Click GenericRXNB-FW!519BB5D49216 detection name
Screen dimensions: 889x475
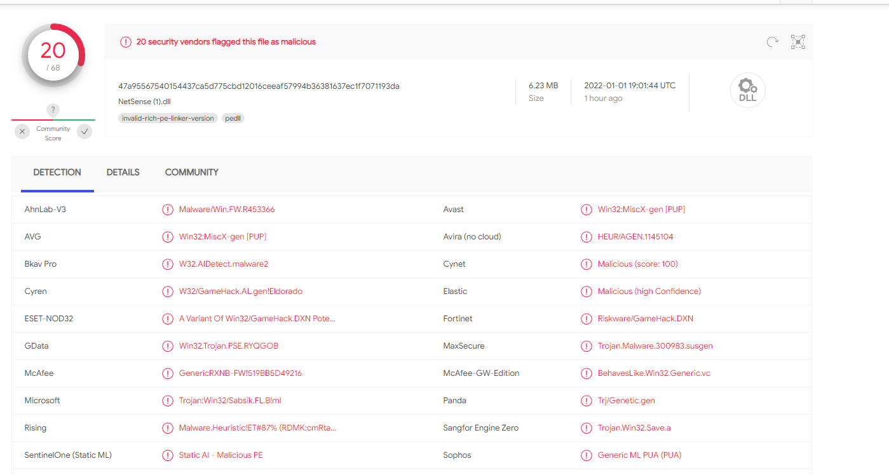tap(241, 373)
